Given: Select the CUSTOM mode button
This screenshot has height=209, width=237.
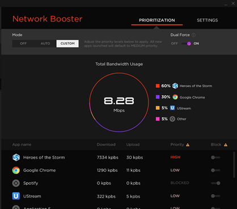Looking at the screenshot, I should tap(67, 44).
